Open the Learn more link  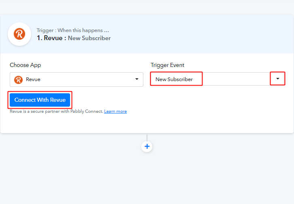115,112
